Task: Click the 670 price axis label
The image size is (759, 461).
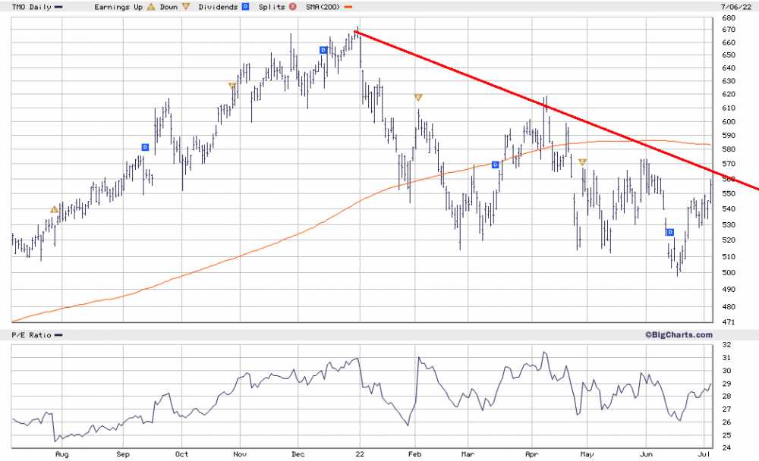Action: (728, 30)
